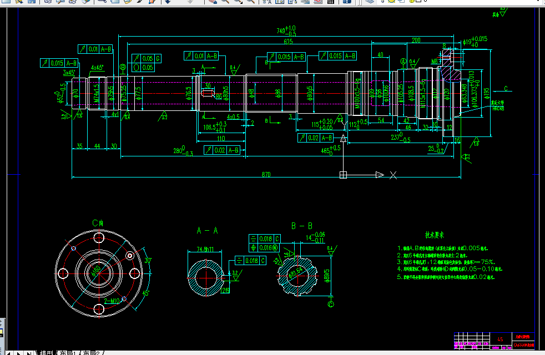Image resolution: width=545 pixels, height=355 pixels.
Task: Select the φ48 bore diameter label
Action: (251, 93)
